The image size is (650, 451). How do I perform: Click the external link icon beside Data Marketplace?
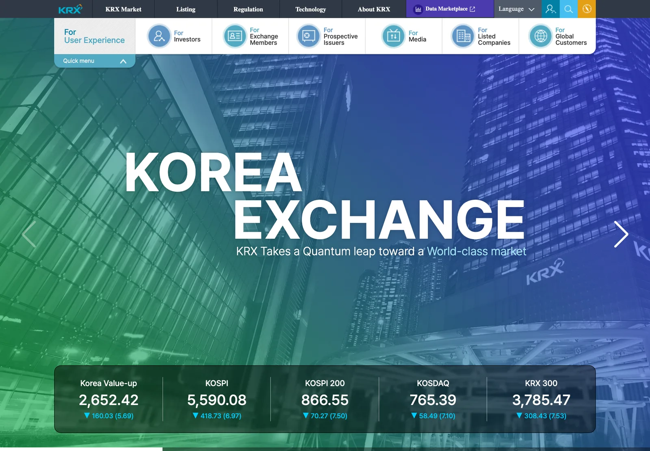[472, 9]
